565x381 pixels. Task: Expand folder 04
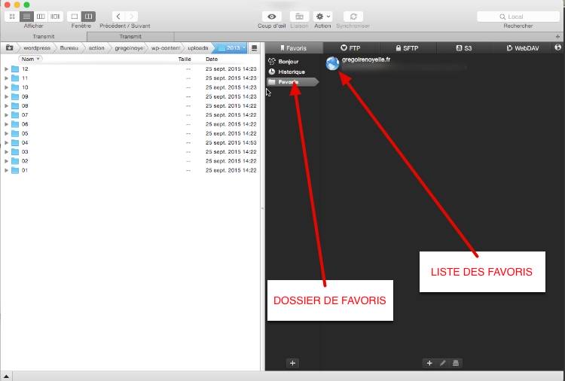point(6,142)
